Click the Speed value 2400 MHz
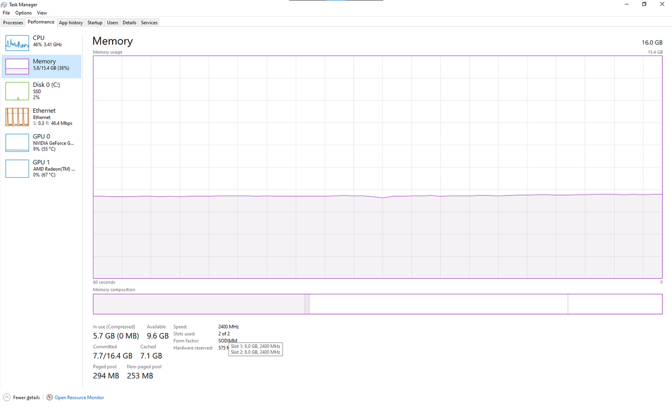 click(228, 326)
